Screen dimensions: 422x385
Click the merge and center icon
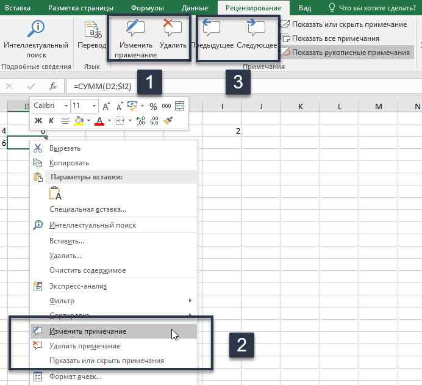click(179, 106)
